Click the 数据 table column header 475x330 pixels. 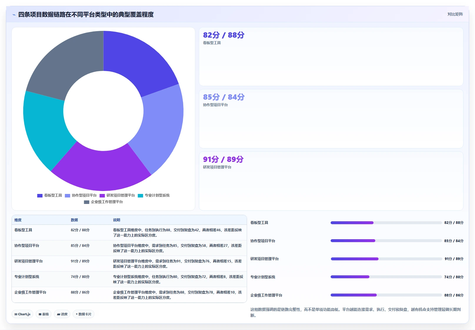pos(74,220)
